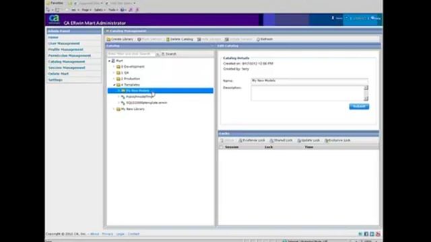Image resolution: width=431 pixels, height=242 pixels.
Task: Click the 1 QA folder icon
Action: click(119, 73)
